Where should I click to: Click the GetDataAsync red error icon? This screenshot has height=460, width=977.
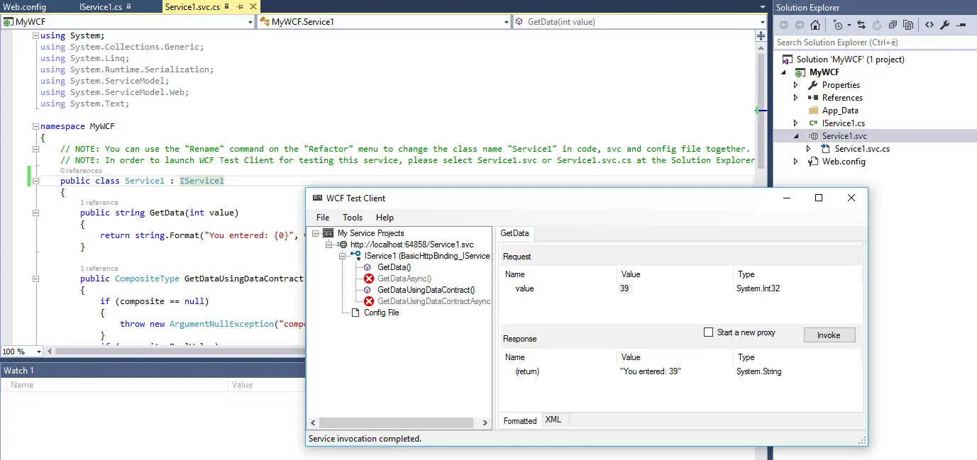(x=368, y=279)
